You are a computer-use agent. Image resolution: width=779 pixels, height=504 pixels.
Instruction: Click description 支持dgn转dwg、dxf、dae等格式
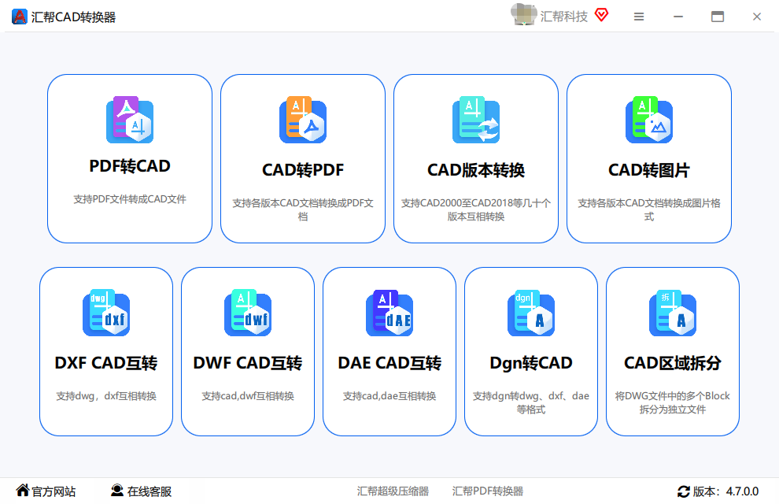point(531,402)
